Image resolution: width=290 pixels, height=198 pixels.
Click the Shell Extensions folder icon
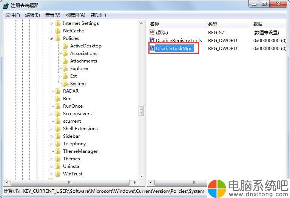coord(58,129)
